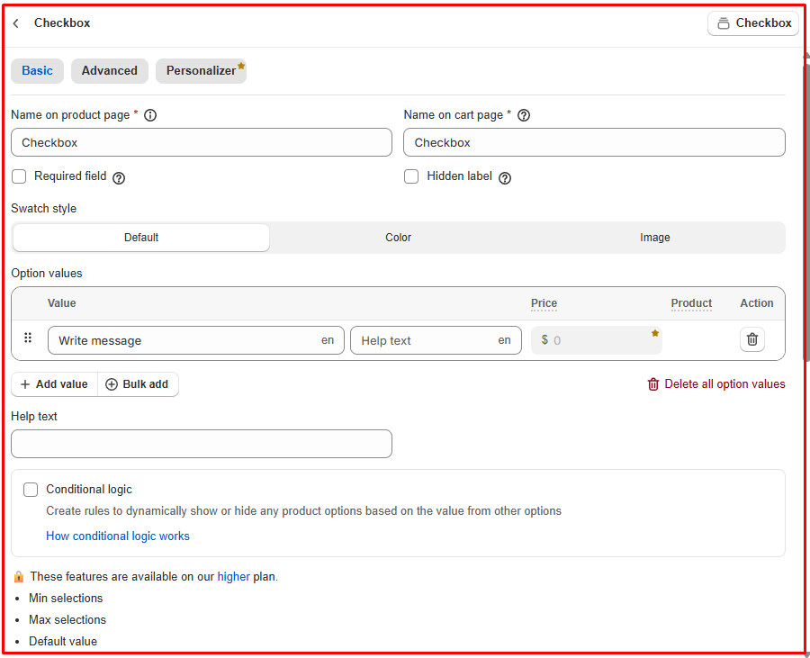
Task: Click the Checkbox type button at top right
Action: [x=753, y=23]
